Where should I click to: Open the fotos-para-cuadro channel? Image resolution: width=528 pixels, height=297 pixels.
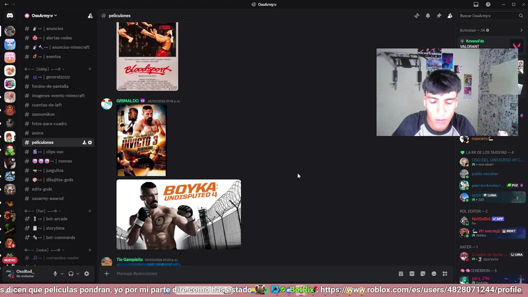(58, 124)
